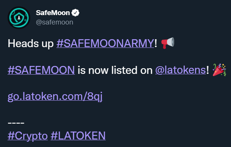Click the dashed separator line
The image size is (231, 147).
tap(16, 123)
